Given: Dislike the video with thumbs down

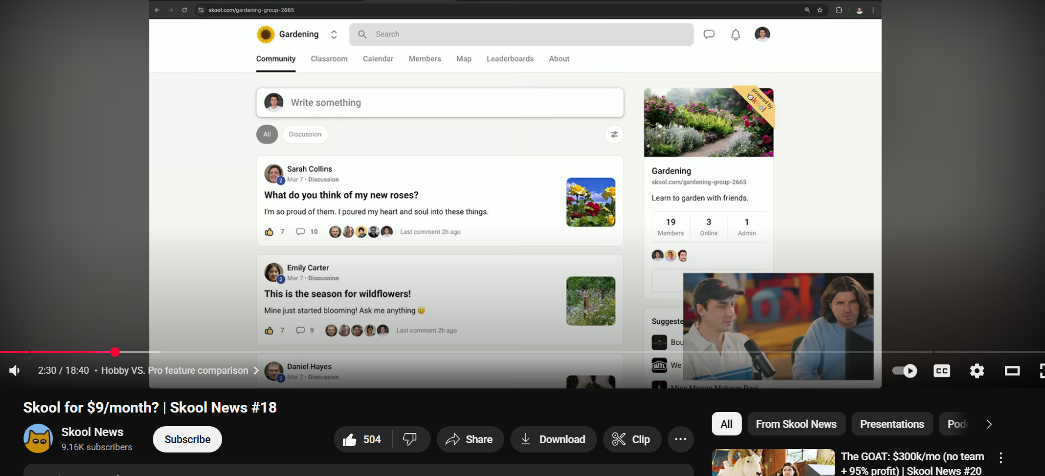Looking at the screenshot, I should click(410, 440).
